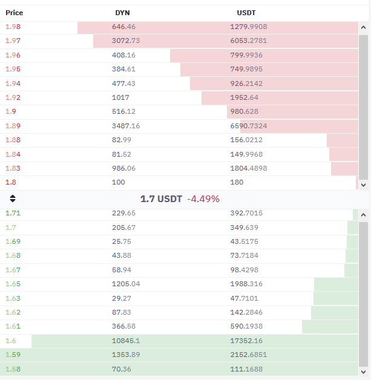Choose the 1.6 buy order row
The height and width of the screenshot is (380, 371).
(179, 341)
